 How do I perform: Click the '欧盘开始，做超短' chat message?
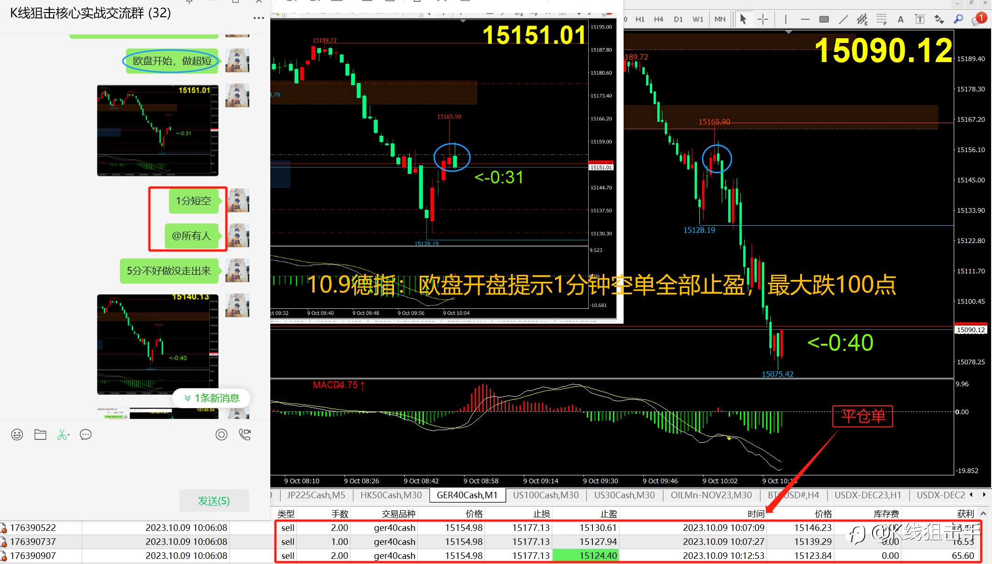pos(172,61)
